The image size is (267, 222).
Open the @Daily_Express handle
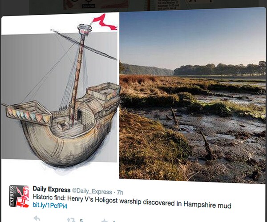point(92,191)
